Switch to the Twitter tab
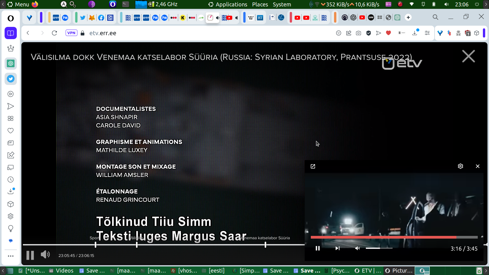Viewport: 489px width, 275px height. pos(83,18)
